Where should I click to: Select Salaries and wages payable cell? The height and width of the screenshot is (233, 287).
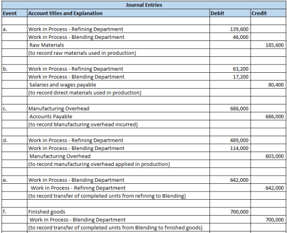[x=118, y=84]
